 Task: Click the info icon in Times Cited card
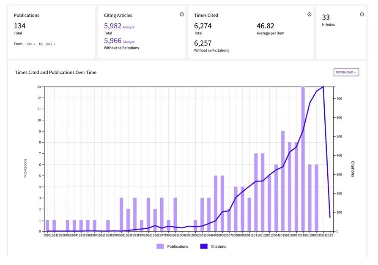pyautogui.click(x=309, y=14)
